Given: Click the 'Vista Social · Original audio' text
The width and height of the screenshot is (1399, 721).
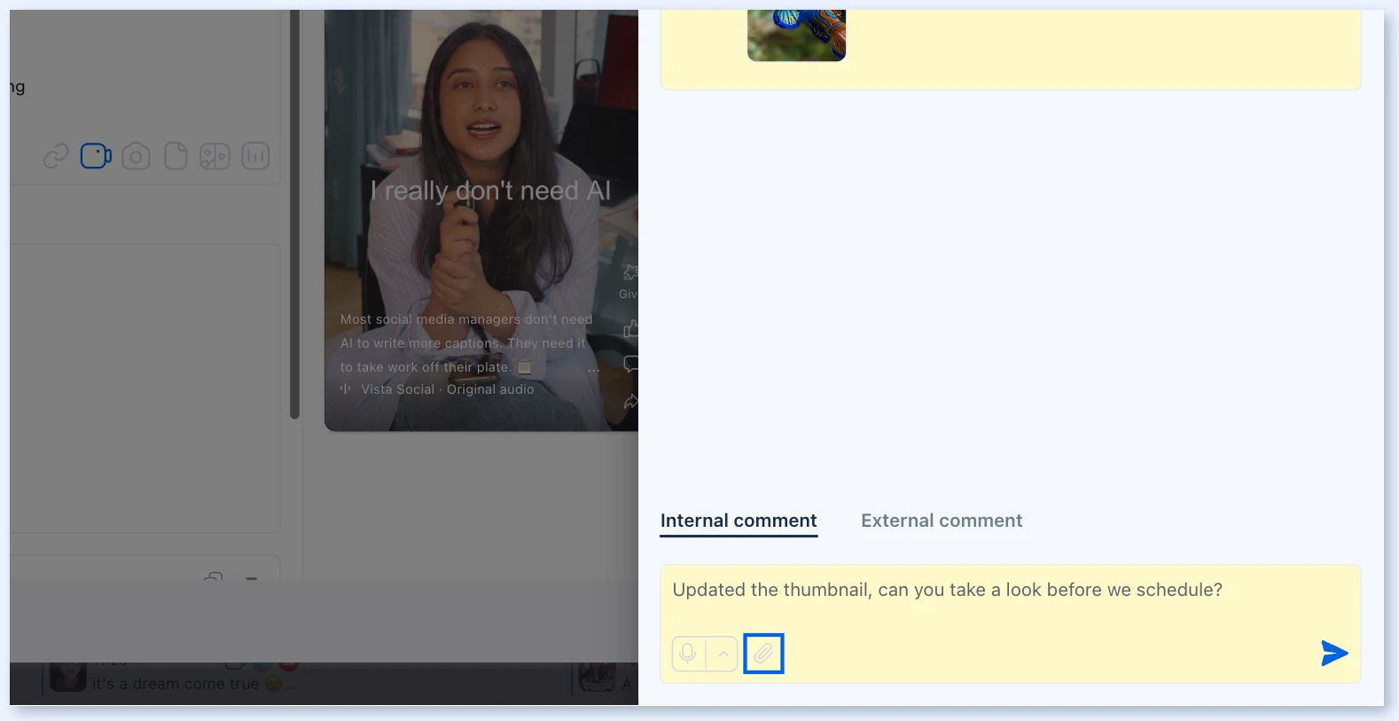Looking at the screenshot, I should [x=448, y=389].
